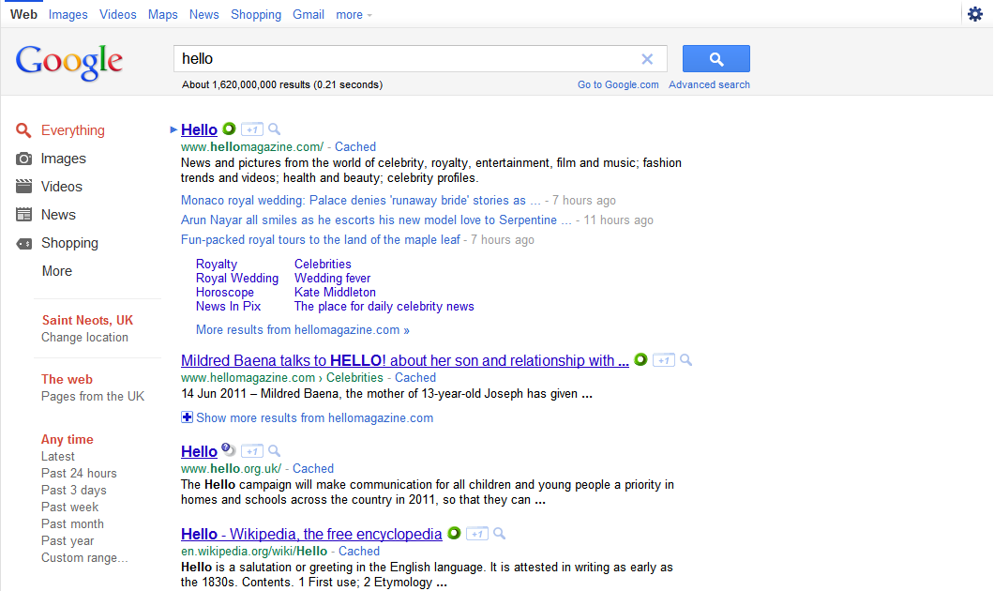Click the Google logo
Image resolution: width=994 pixels, height=591 pixels.
(69, 62)
